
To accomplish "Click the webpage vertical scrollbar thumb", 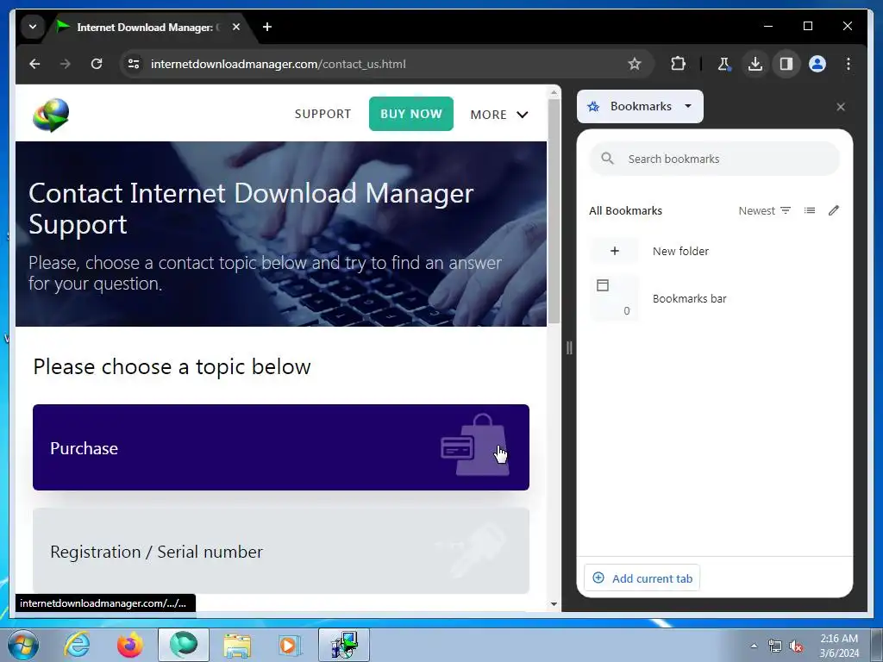I will coord(554,212).
